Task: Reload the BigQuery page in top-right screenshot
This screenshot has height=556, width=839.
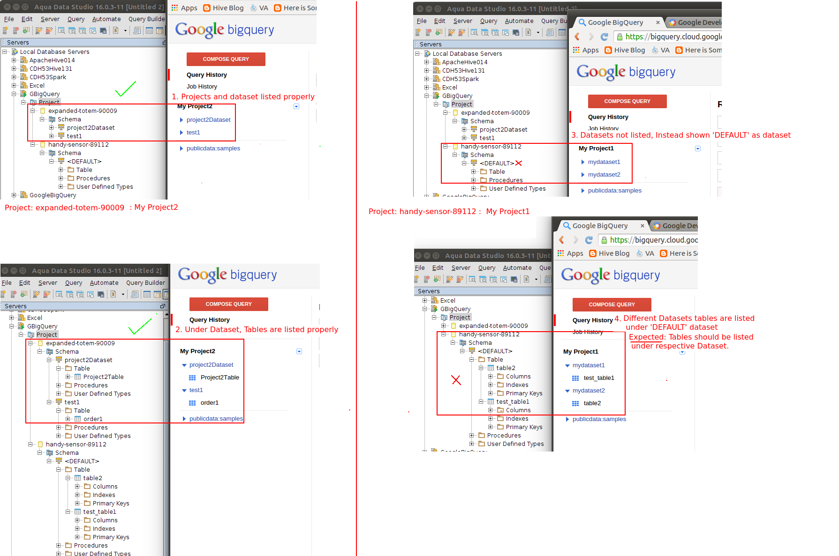Action: [605, 37]
